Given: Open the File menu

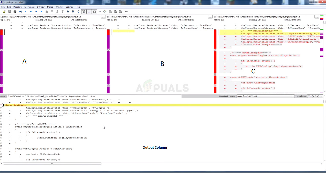Looking at the screenshot, I should [x=3, y=7].
